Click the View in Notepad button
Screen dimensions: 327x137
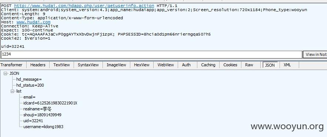click(x=315, y=54)
